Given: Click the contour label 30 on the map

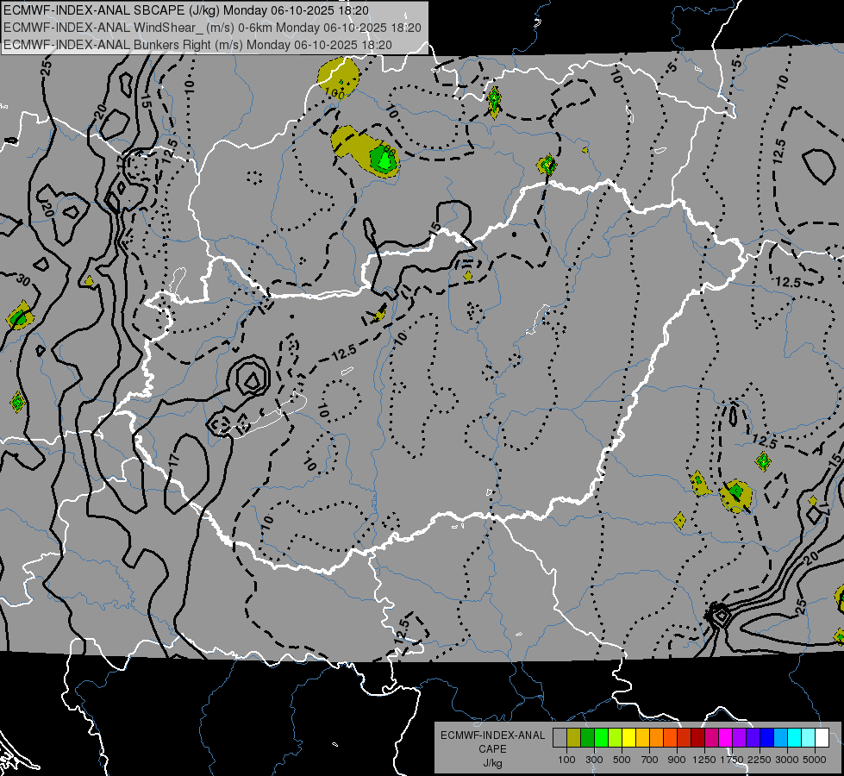Looking at the screenshot, I should coord(22,280).
